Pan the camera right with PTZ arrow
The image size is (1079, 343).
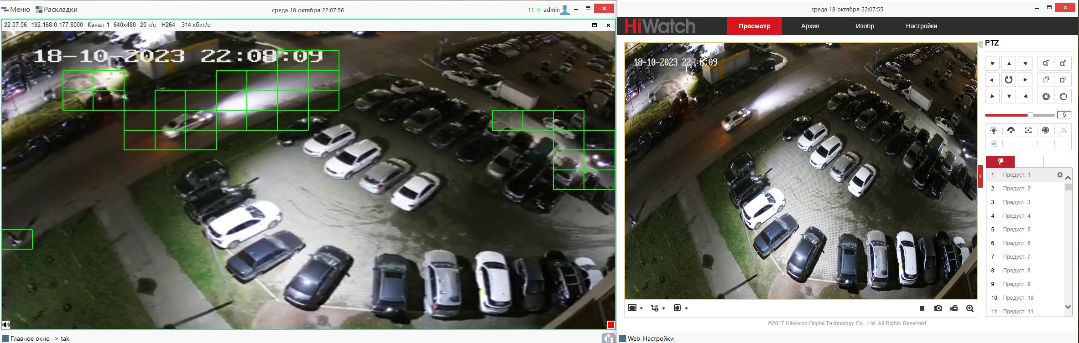coord(1025,80)
